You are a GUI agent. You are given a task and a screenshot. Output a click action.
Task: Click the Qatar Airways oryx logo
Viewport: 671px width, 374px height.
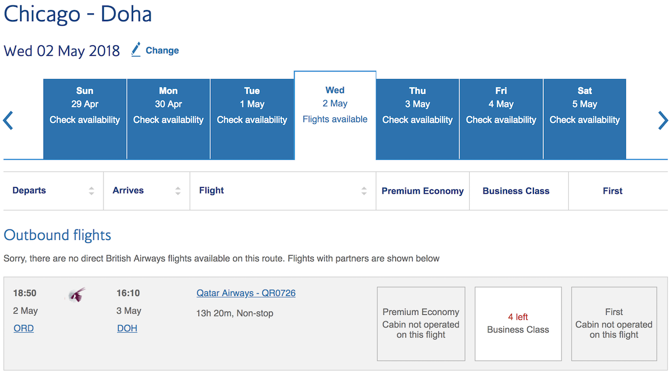click(x=77, y=294)
